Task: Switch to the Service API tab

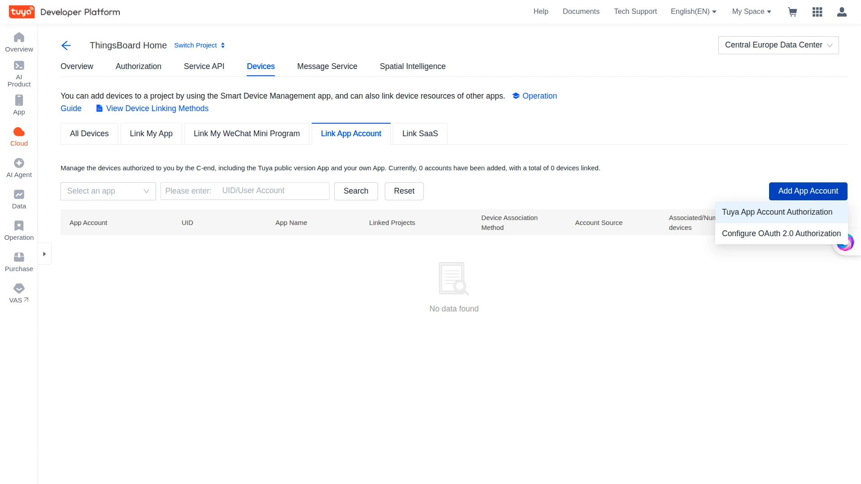Action: [x=204, y=66]
